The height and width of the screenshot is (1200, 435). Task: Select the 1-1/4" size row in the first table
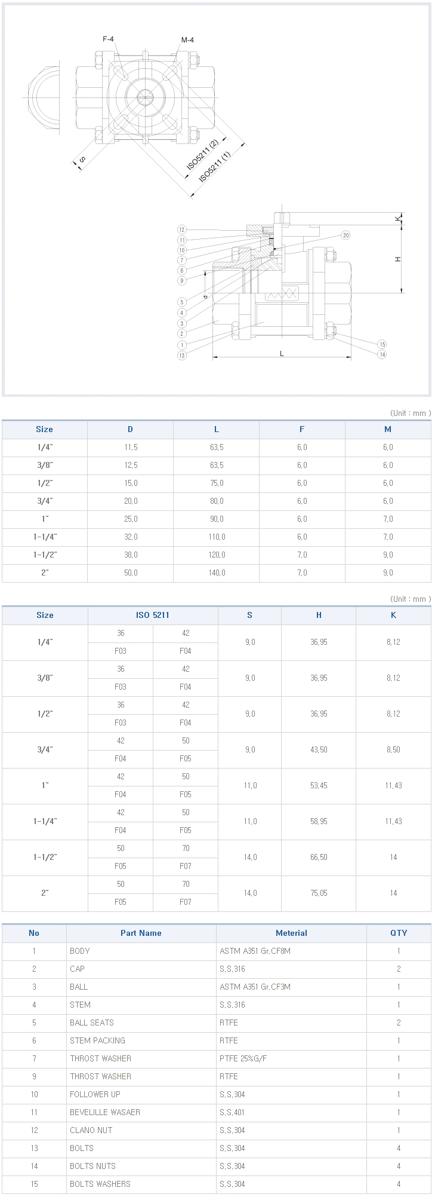(x=217, y=537)
